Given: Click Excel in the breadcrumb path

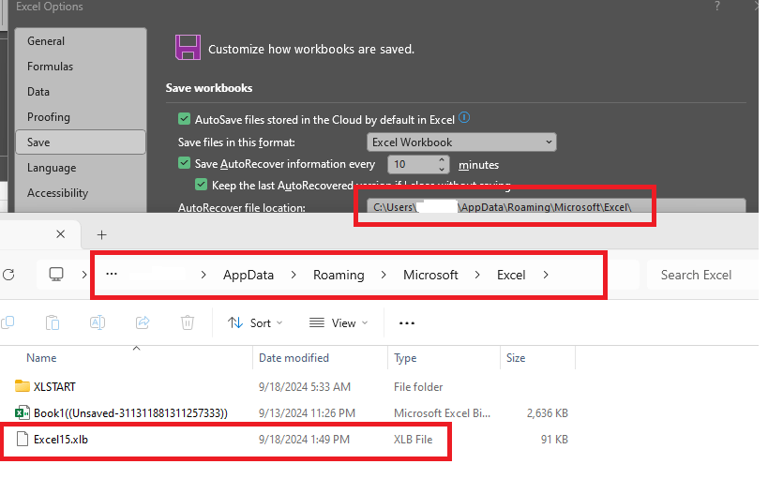Looking at the screenshot, I should [x=511, y=276].
